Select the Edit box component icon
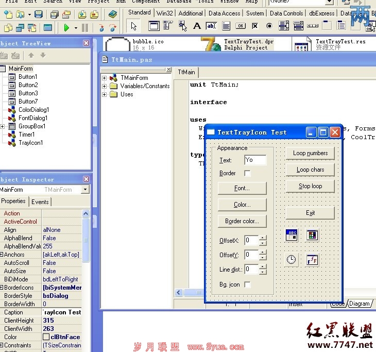Viewport: 376px width, 352px height. 211,26
